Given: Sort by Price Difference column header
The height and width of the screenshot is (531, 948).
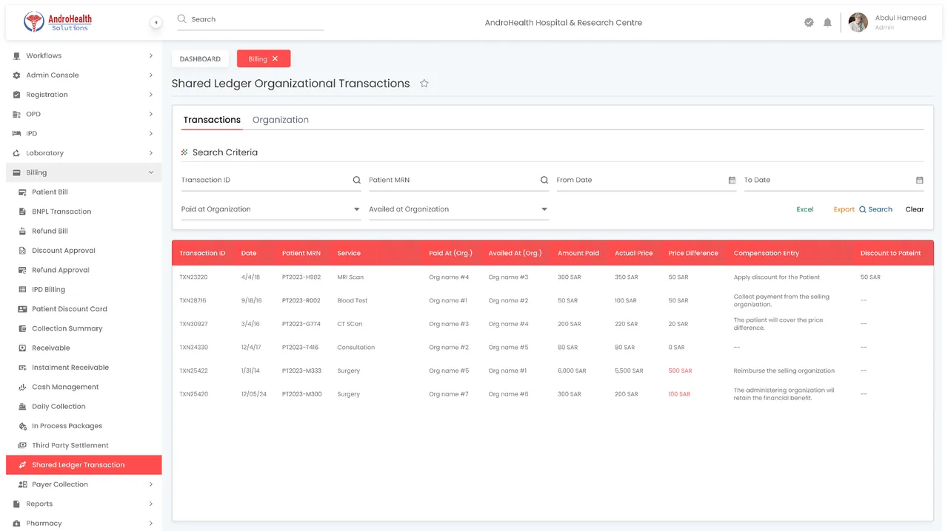Looking at the screenshot, I should point(693,253).
